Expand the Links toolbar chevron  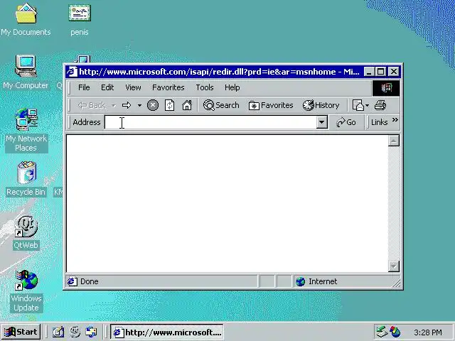coord(395,120)
